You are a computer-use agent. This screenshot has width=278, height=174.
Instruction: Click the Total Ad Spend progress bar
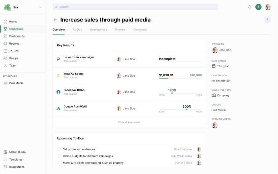[x=180, y=78]
